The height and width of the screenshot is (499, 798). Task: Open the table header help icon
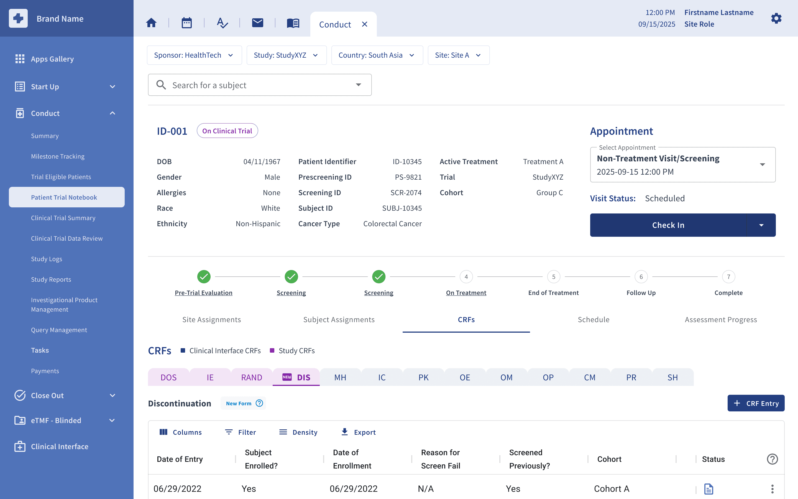click(772, 459)
